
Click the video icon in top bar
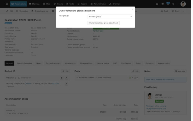pyautogui.click(x=163, y=4)
